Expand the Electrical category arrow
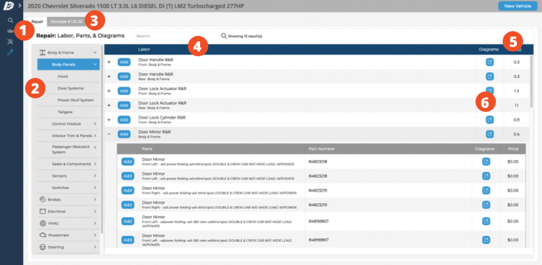The width and height of the screenshot is (542, 265). [x=95, y=211]
